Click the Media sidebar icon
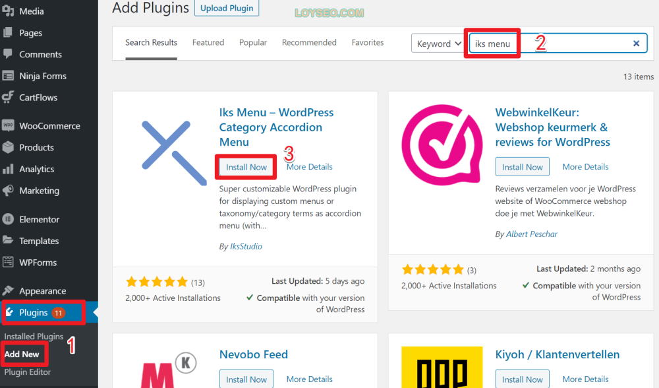Viewport: 659px width, 388px height. (8, 11)
